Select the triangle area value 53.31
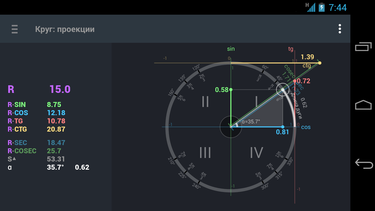 point(56,159)
